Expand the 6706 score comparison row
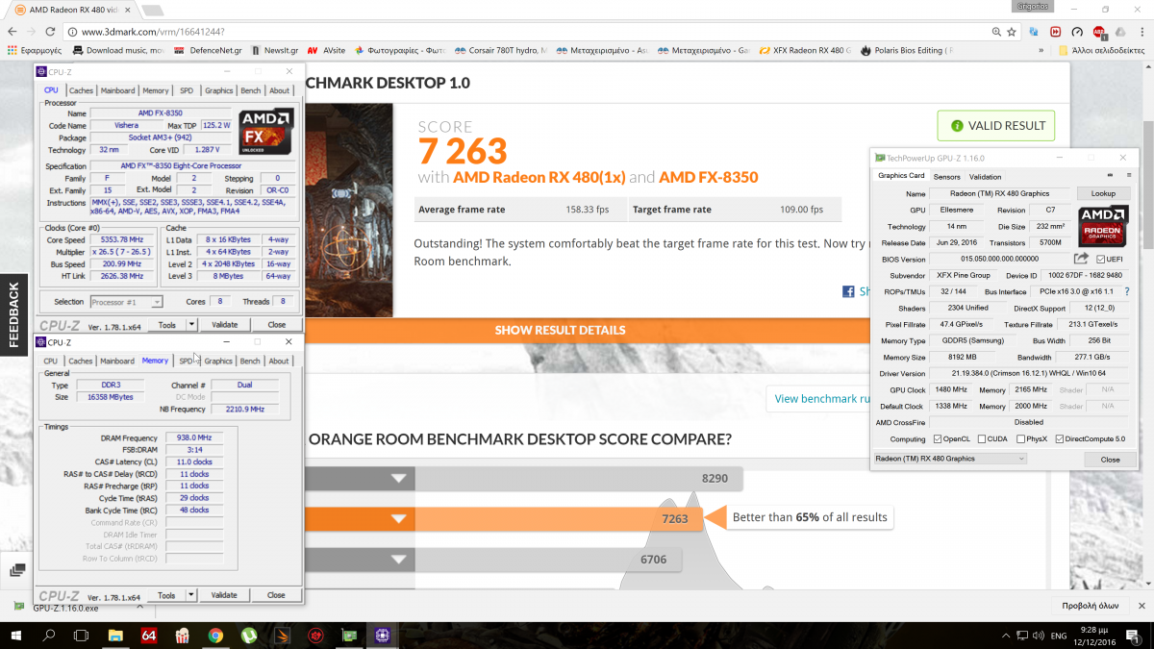This screenshot has width=1154, height=649. pos(399,560)
